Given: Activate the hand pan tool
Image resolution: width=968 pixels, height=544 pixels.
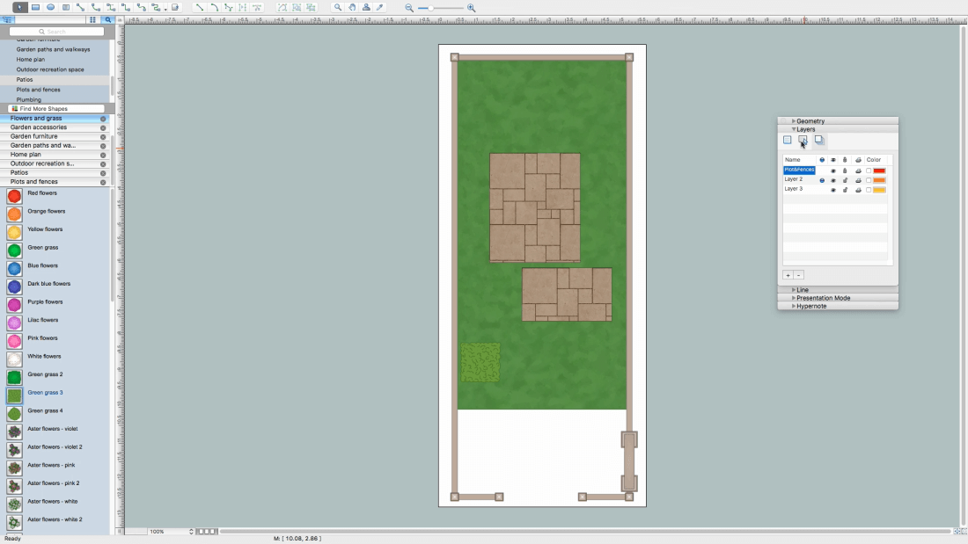Looking at the screenshot, I should point(352,7).
